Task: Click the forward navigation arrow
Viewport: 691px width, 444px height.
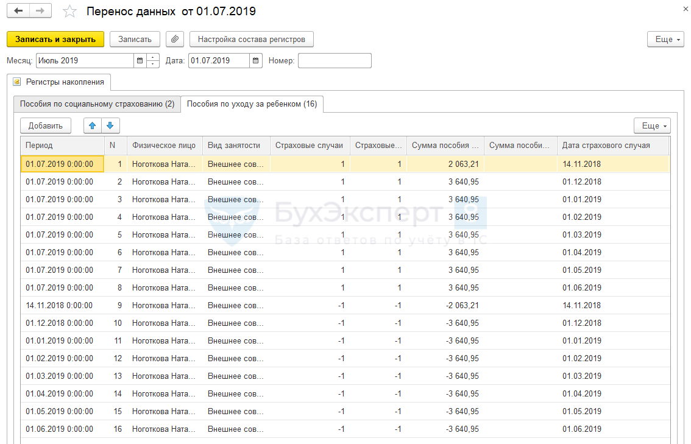Action: click(40, 11)
